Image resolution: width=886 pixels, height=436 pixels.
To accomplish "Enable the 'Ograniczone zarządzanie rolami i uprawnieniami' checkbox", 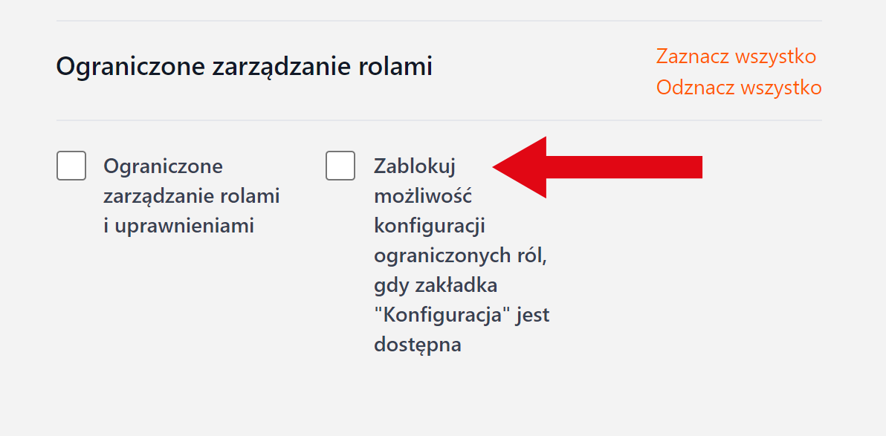I will click(71, 166).
